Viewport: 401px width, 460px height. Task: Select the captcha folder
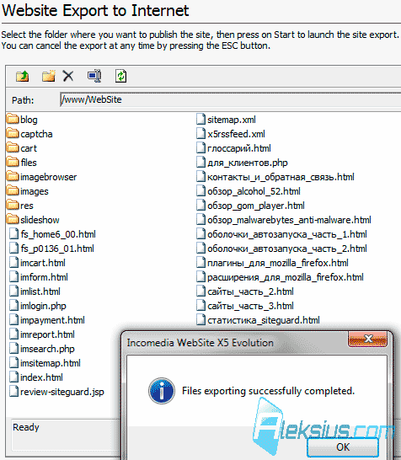(29, 134)
